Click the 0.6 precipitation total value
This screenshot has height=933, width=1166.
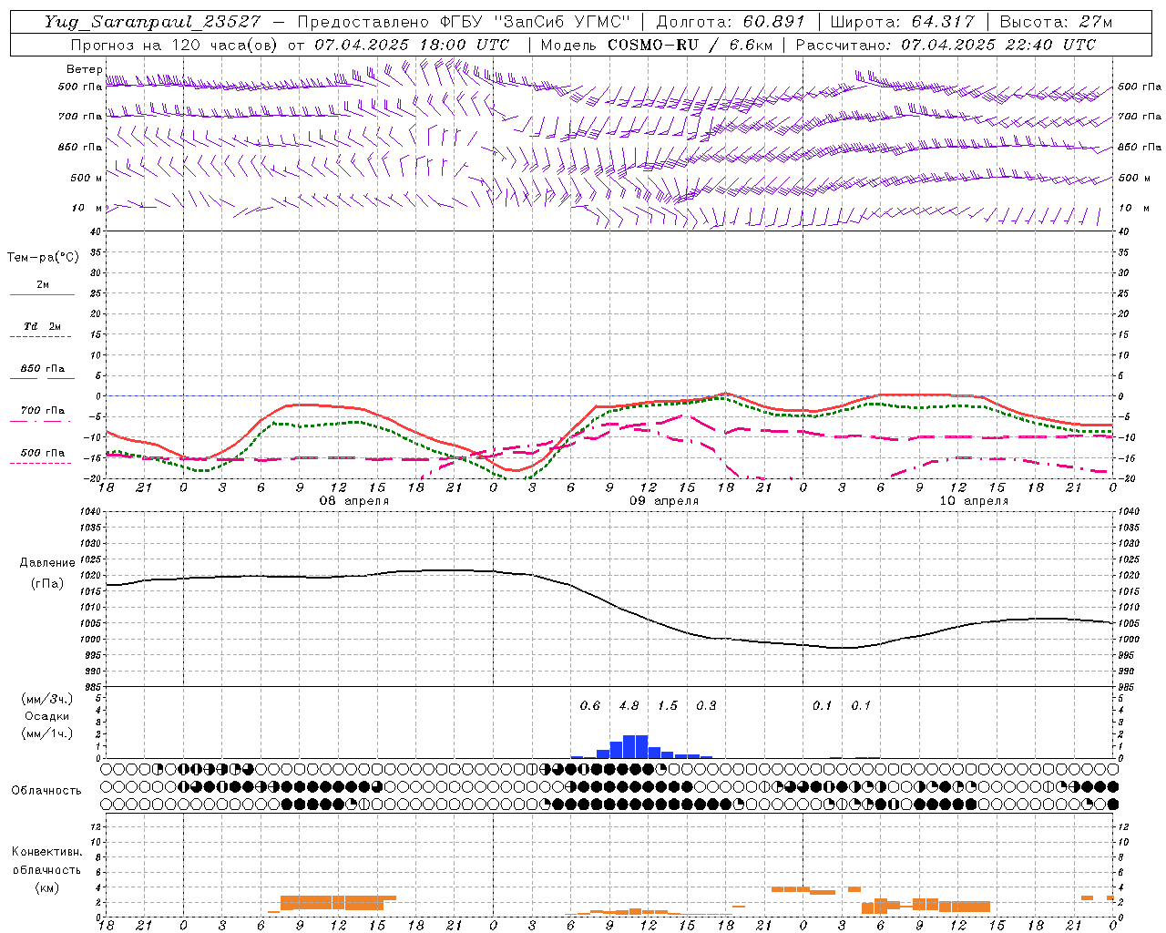tap(590, 705)
